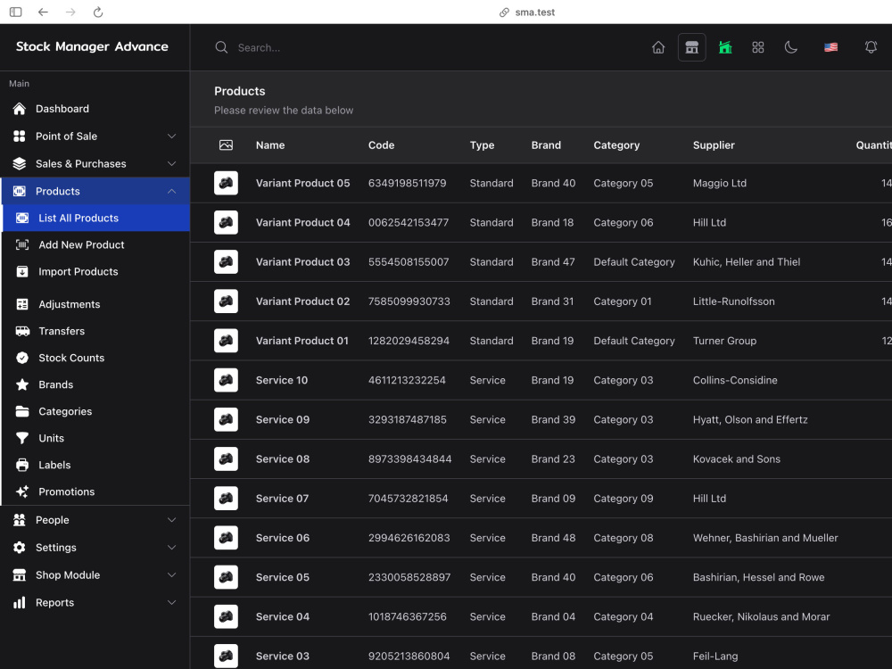Click supplier Feil-Lang
The height and width of the screenshot is (669, 892).
[x=715, y=656]
